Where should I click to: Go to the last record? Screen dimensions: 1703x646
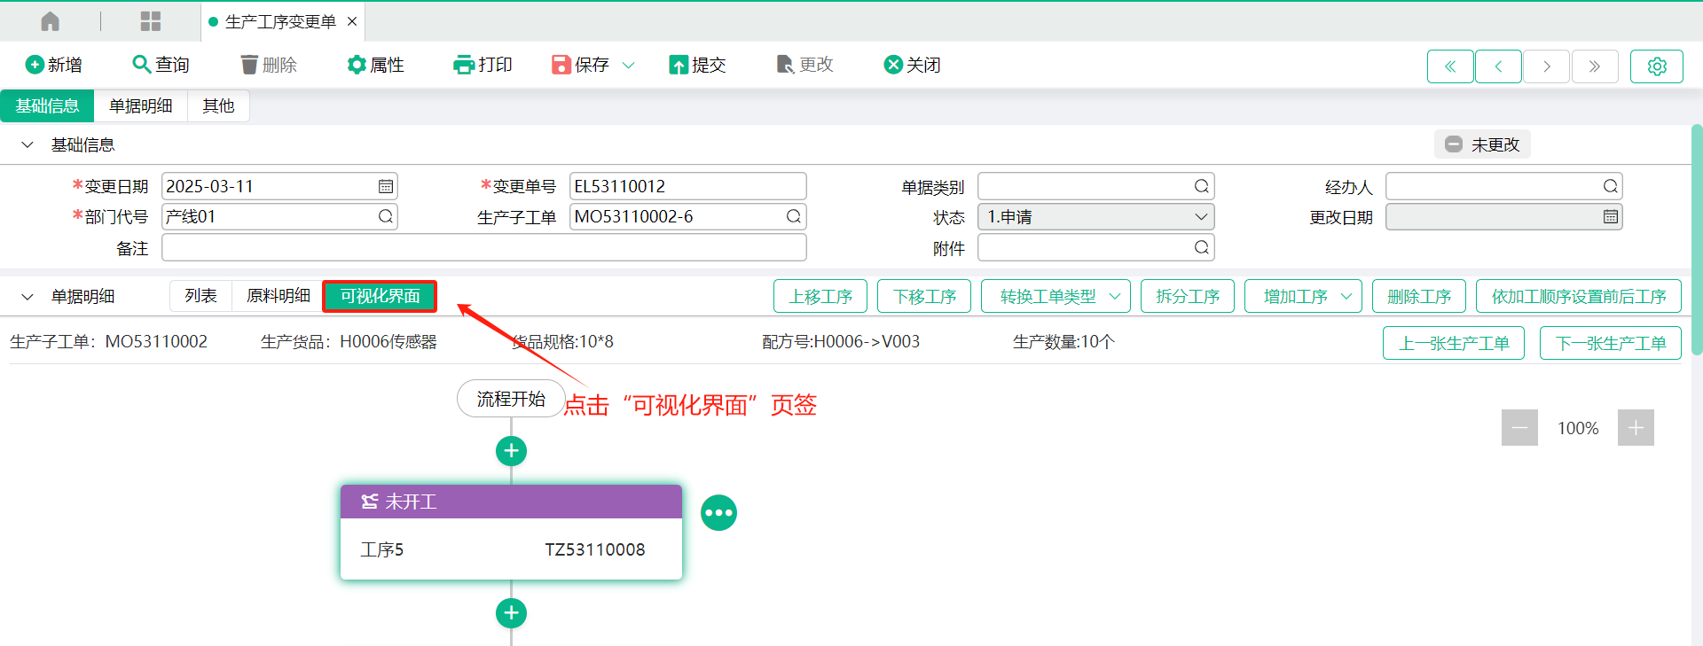[1595, 66]
